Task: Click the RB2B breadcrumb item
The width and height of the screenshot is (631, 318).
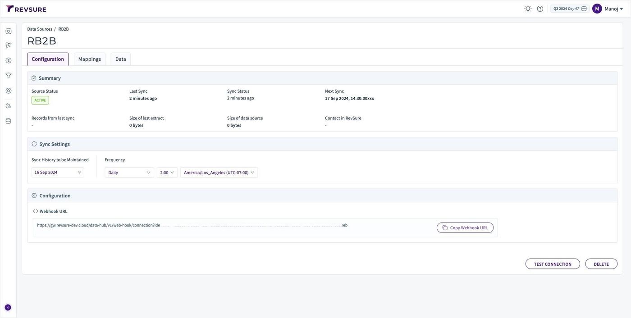Action: tap(64, 29)
